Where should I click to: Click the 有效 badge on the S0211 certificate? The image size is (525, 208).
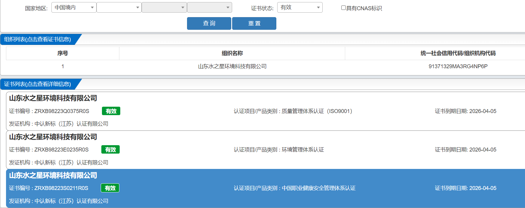110,188
